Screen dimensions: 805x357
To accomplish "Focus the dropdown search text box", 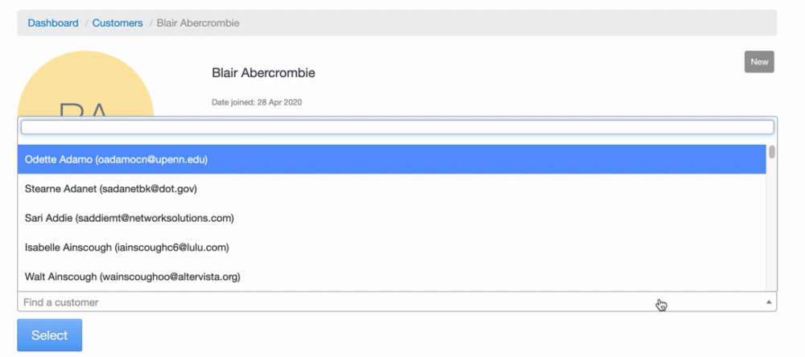I will coord(397,127).
